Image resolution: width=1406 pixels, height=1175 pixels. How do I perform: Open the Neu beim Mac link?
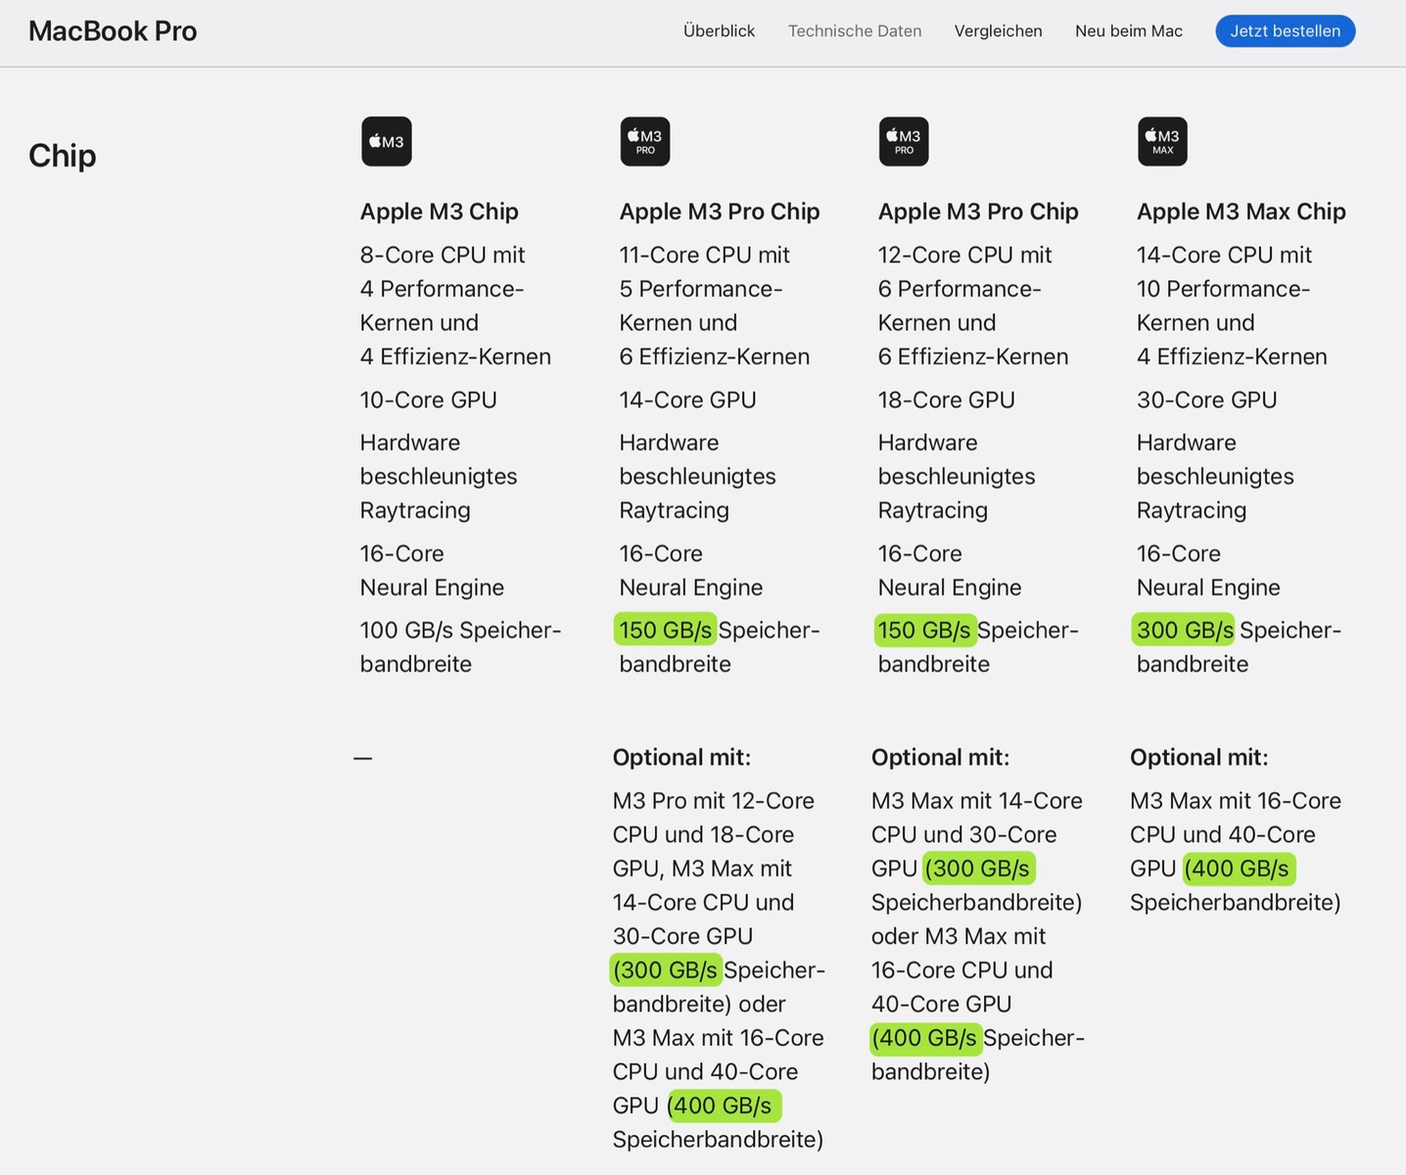click(x=1128, y=31)
